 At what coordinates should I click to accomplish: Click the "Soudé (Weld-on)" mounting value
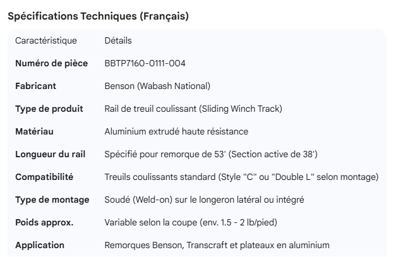[205, 200]
